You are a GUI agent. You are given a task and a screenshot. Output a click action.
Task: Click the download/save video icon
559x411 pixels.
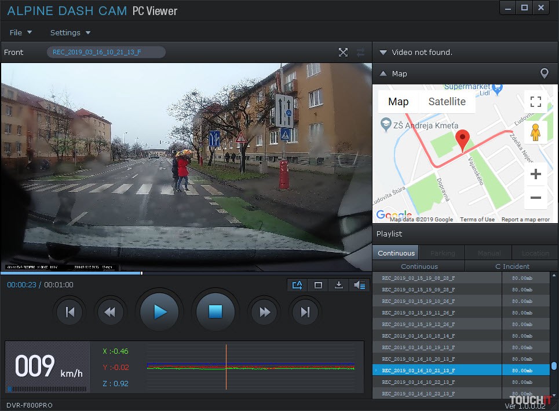tap(339, 285)
